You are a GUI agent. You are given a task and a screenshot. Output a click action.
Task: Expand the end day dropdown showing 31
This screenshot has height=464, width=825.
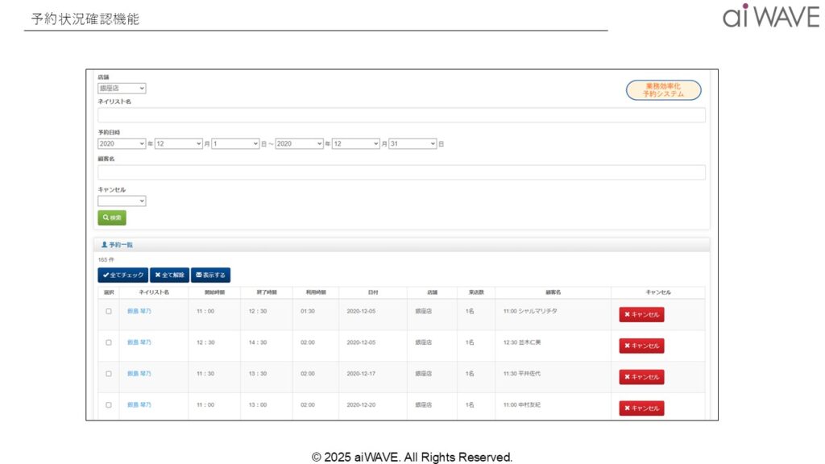coord(412,143)
